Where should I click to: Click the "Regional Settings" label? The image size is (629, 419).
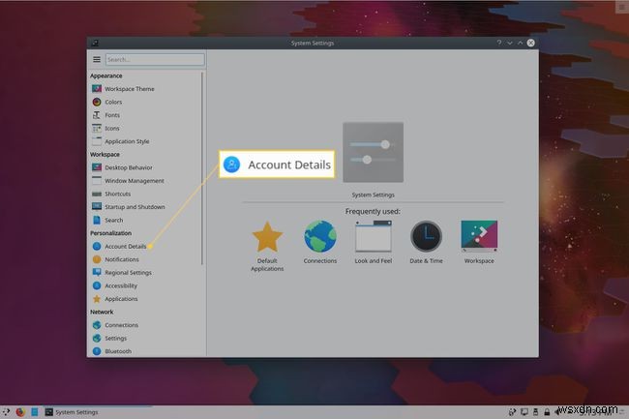(x=128, y=273)
